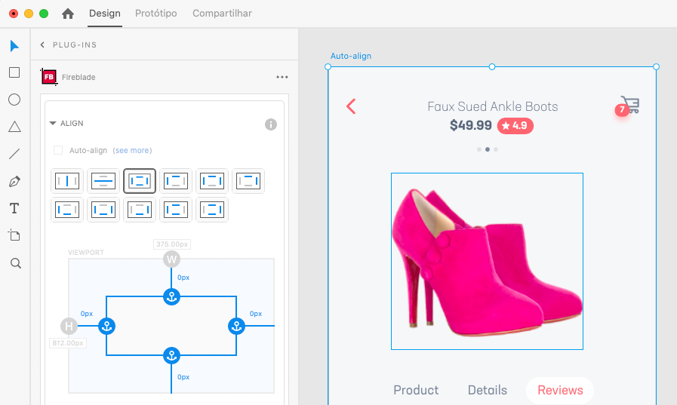Choose the top-and-right anchored align preset
The image size is (677, 405).
click(x=248, y=181)
